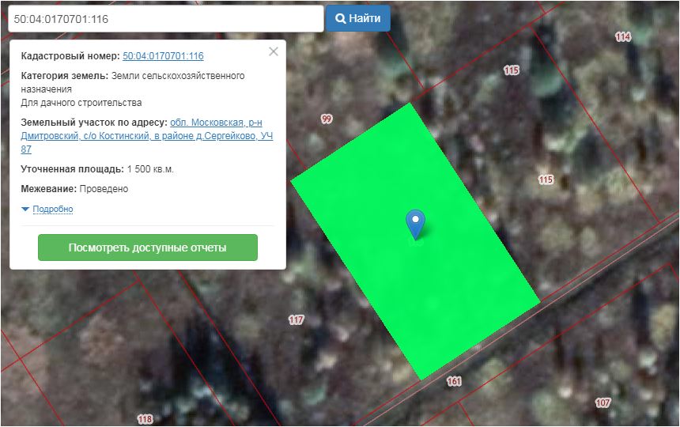Select parcel 117 label on map

click(297, 320)
